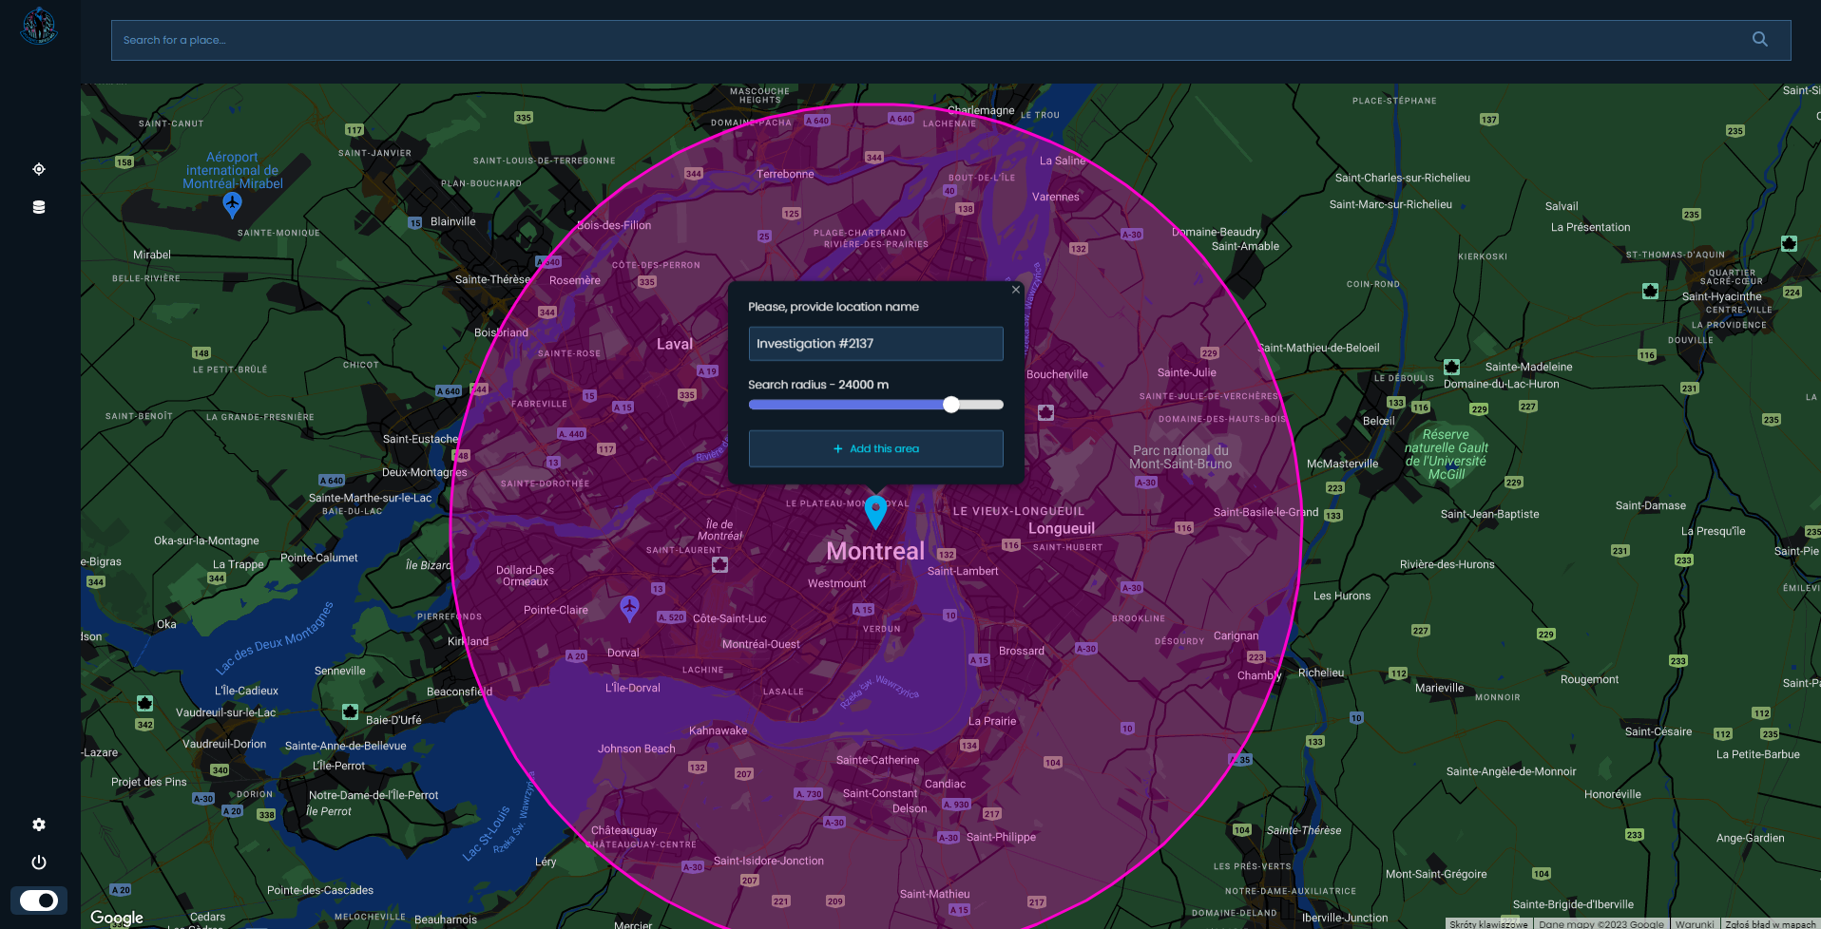Image resolution: width=1821 pixels, height=929 pixels.
Task: Click the Marieville map label
Action: tap(1440, 688)
